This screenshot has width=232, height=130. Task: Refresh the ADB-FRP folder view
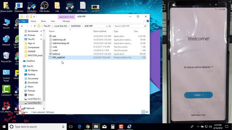(x=110, y=26)
